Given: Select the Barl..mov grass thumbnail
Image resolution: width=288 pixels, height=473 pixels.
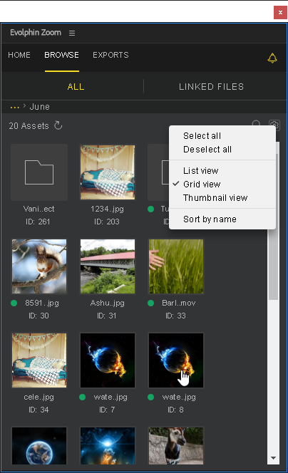Looking at the screenshot, I should click(x=176, y=266).
